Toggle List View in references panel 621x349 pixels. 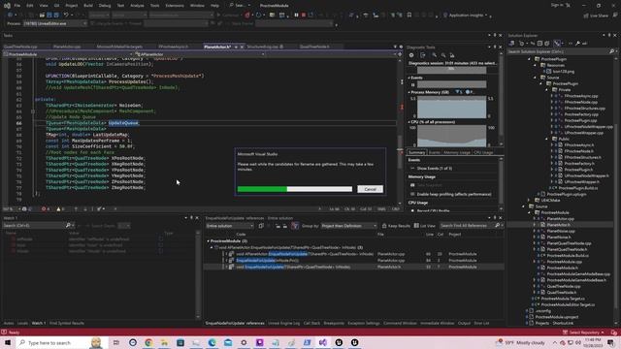pos(425,226)
